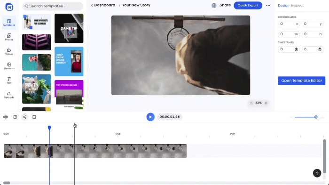Viewport: 329px width, 185px height.
Task: Zoom in canvas with plus button
Action: (x=266, y=103)
